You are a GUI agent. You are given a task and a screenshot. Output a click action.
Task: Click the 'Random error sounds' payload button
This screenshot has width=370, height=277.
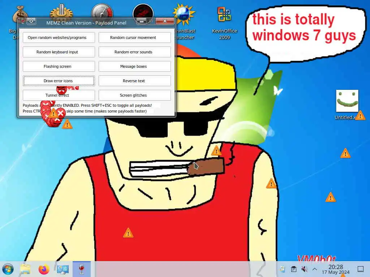134,52
